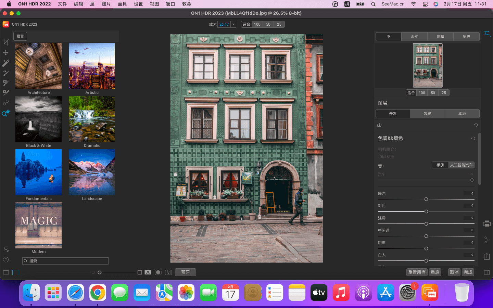
Task: Activate the magic wand retouch tool
Action: 6,63
